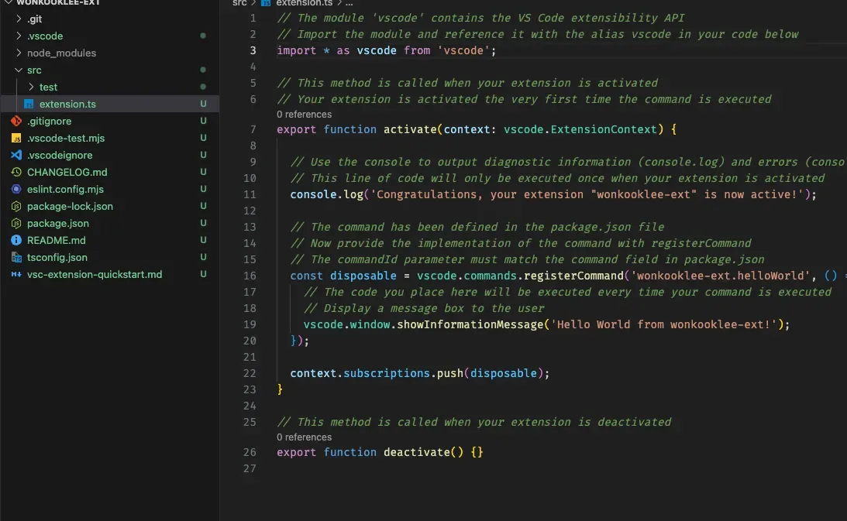The height and width of the screenshot is (521, 847).
Task: Click '0 references' above activate function
Action: pyautogui.click(x=304, y=115)
